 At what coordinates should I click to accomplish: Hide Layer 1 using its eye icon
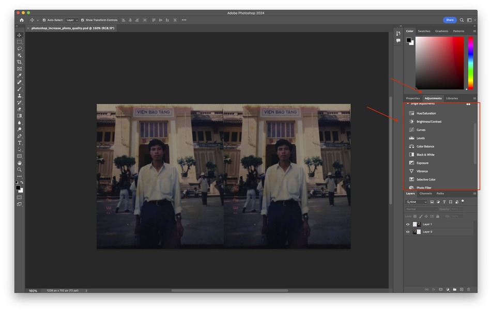coord(408,224)
